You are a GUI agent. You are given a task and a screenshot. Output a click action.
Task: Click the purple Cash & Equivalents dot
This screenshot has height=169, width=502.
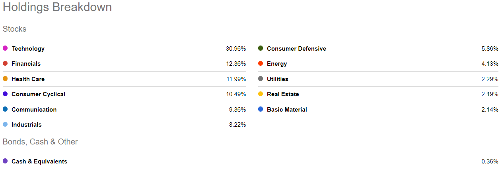pos(5,161)
